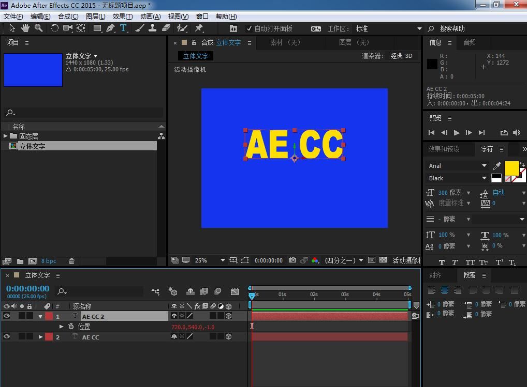
Task: Collapse the AE CC 2 layer properties
Action: (x=40, y=316)
